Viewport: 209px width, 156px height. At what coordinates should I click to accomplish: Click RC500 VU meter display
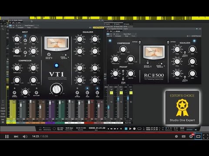[154, 52]
